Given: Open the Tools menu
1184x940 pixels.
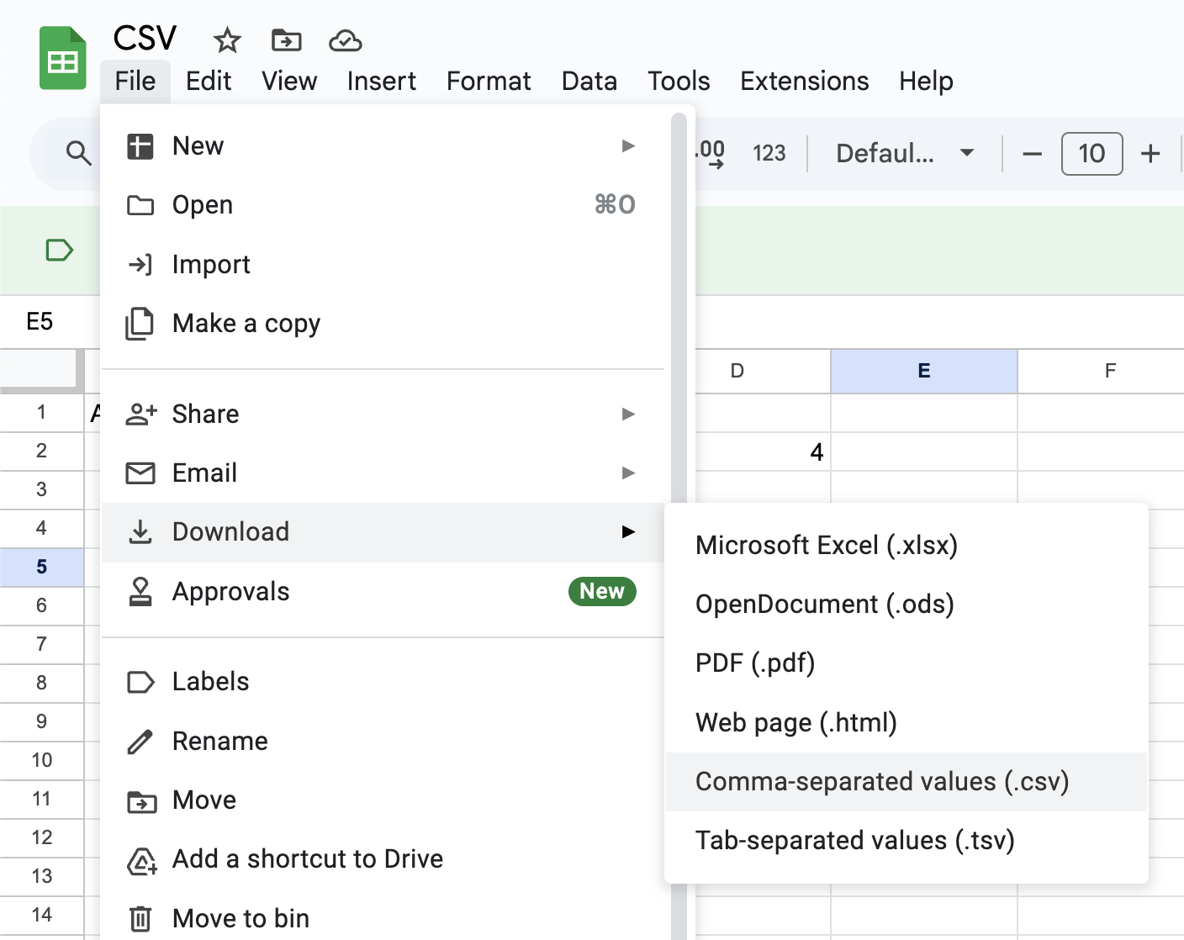Looking at the screenshot, I should 679,81.
